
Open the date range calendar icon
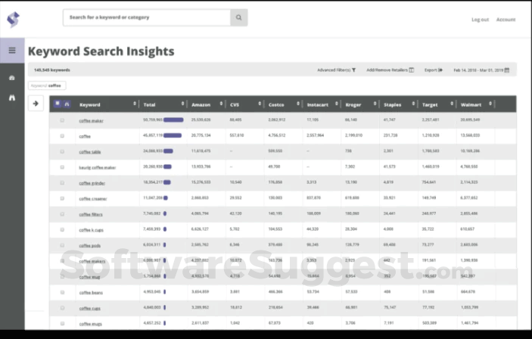tap(507, 70)
